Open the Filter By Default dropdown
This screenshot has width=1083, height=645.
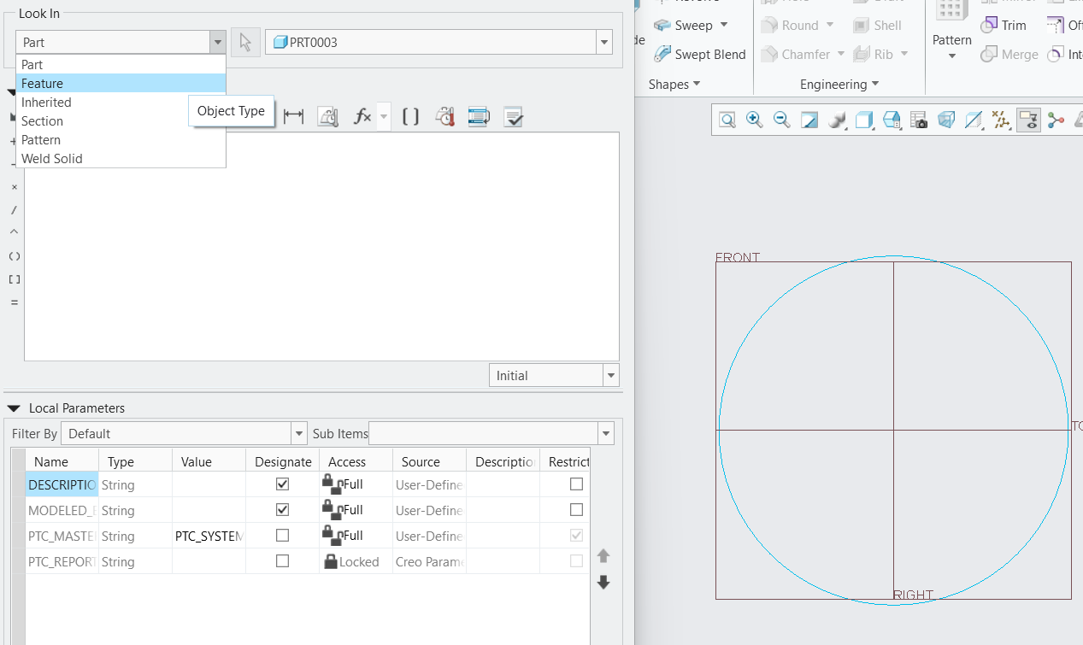click(299, 433)
